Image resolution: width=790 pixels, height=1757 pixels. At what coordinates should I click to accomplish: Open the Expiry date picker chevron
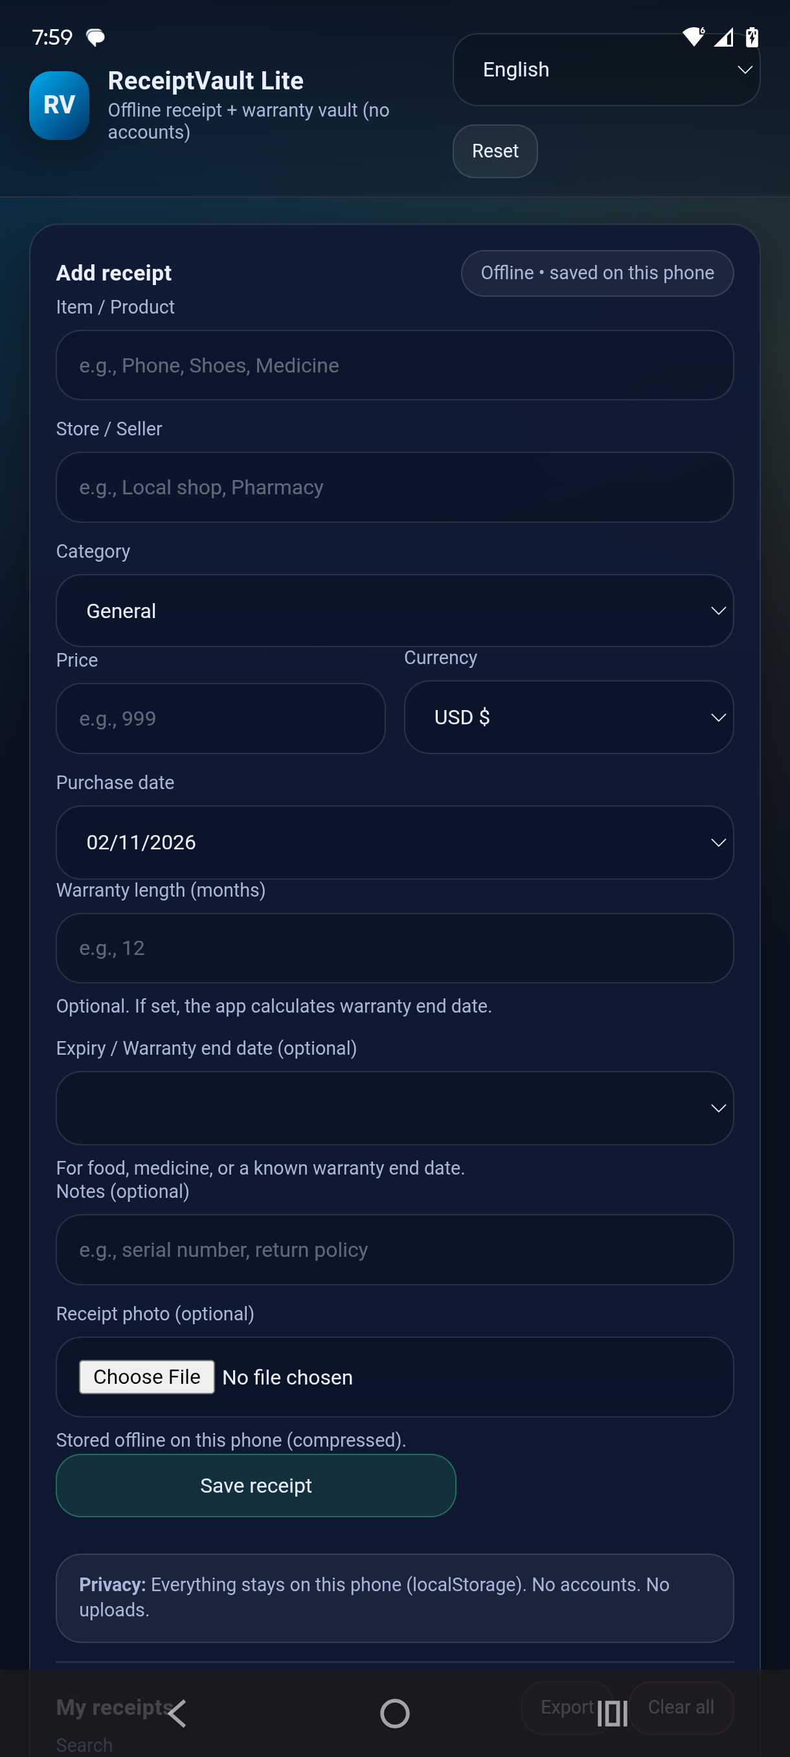(718, 1108)
